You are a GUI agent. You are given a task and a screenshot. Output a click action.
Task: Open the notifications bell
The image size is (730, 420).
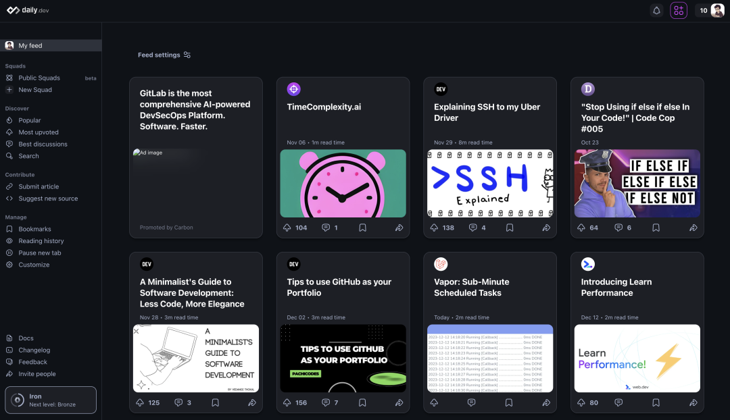(x=656, y=10)
